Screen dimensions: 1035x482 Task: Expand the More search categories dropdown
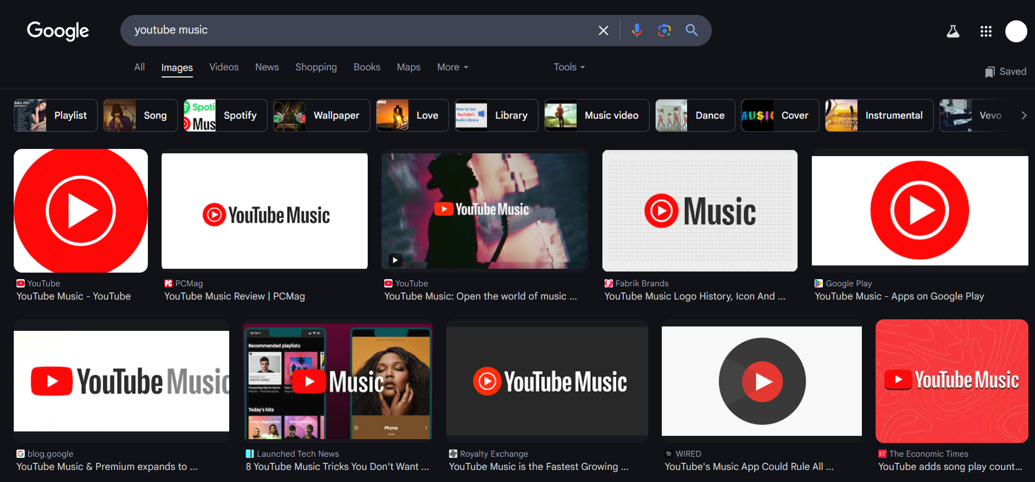click(x=453, y=67)
